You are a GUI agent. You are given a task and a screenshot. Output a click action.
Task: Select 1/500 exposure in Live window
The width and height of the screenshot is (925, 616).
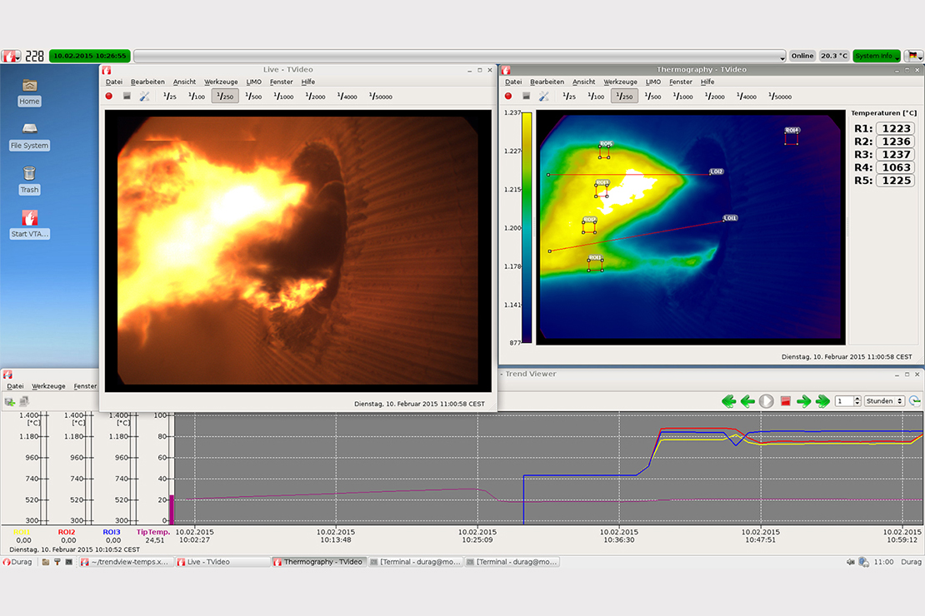[x=253, y=97]
